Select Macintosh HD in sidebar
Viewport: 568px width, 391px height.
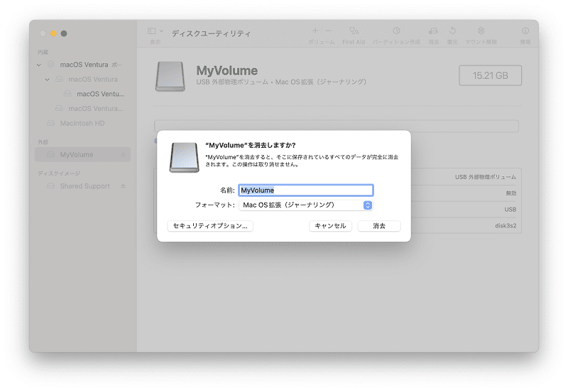[83, 123]
